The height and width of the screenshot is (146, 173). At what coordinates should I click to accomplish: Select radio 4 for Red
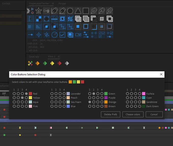[26, 94]
